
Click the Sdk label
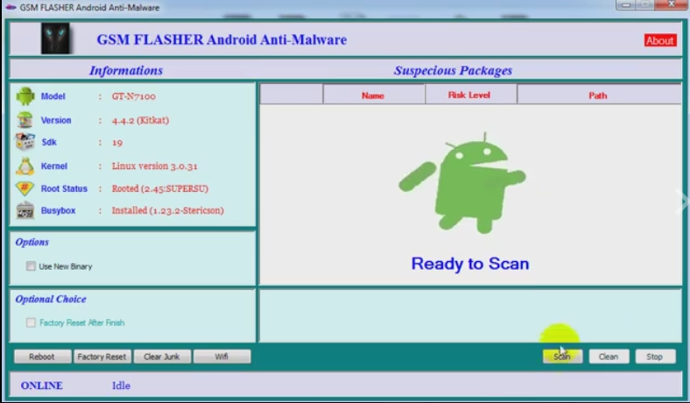[x=49, y=142]
